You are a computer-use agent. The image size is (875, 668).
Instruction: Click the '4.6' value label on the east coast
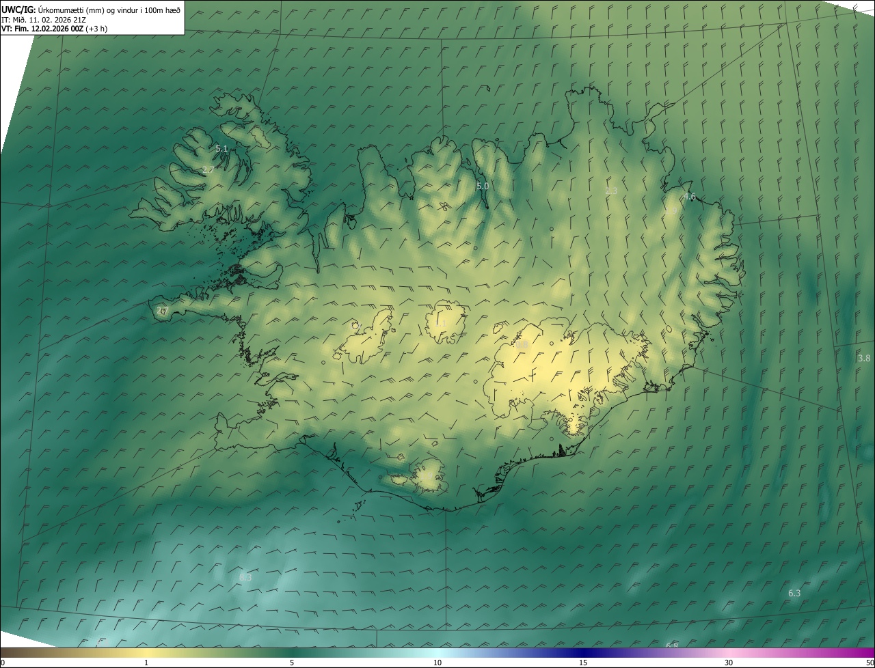(x=690, y=197)
